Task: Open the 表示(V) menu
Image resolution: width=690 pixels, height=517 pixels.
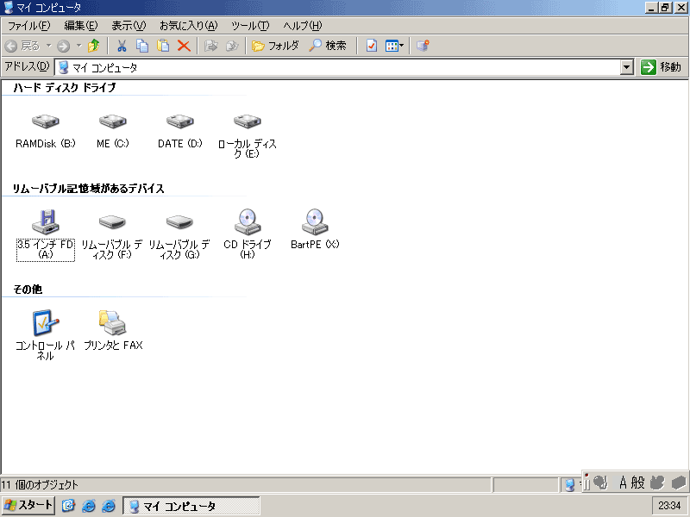Action: tap(129, 26)
